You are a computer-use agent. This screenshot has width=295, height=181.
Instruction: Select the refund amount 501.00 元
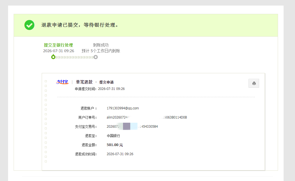pyautogui.click(x=115, y=145)
